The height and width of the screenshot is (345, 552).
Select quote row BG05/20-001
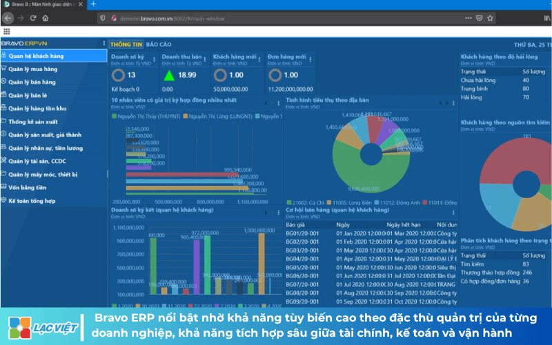[371, 268]
